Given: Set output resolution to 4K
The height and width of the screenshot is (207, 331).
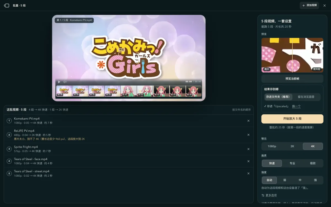Looking at the screenshot, I should coord(313,146).
